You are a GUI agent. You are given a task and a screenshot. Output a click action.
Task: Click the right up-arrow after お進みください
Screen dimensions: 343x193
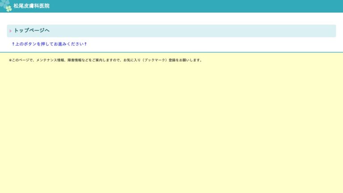[x=85, y=44]
